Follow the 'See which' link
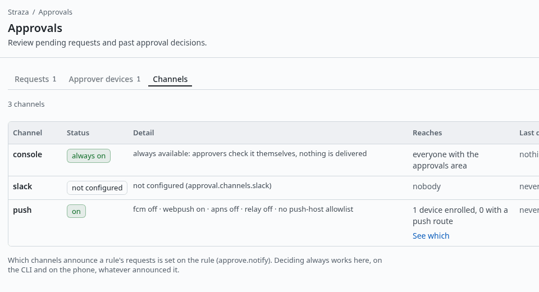This screenshot has height=292, width=539. point(431,236)
